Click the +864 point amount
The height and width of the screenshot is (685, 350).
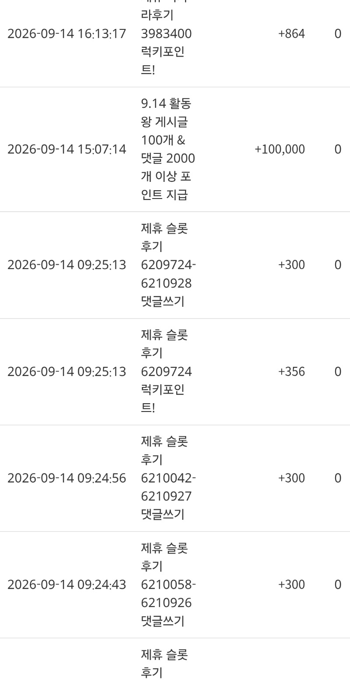[x=291, y=34]
